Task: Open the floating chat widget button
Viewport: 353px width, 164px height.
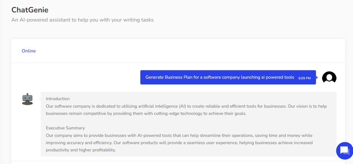Action: [x=344, y=150]
